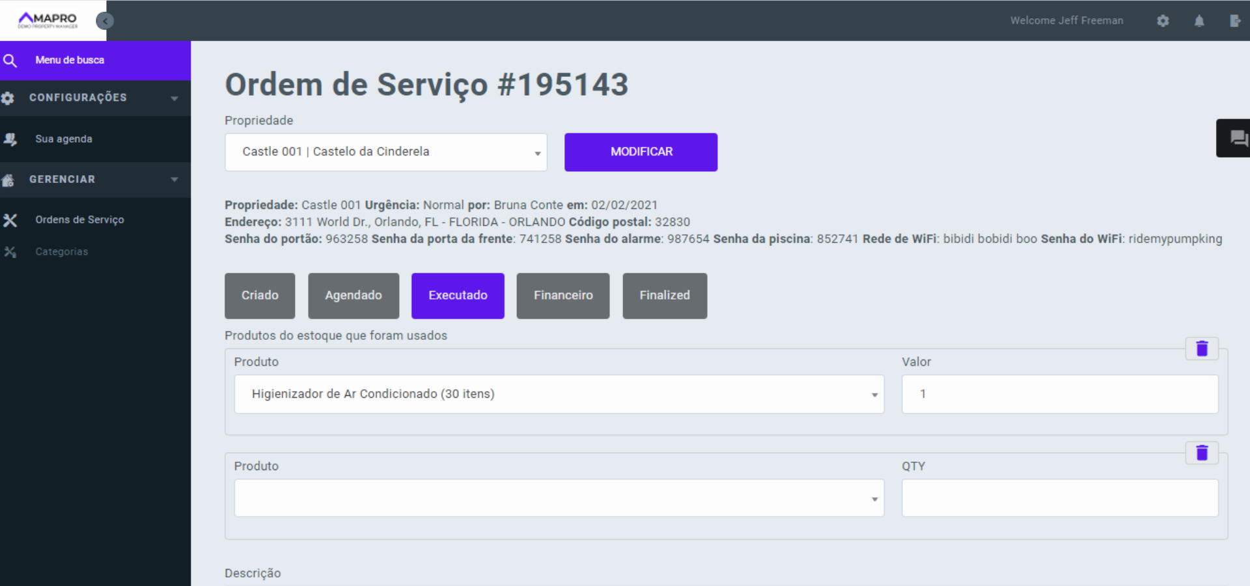
Task: Go to Sua agenda
Action: click(x=64, y=139)
